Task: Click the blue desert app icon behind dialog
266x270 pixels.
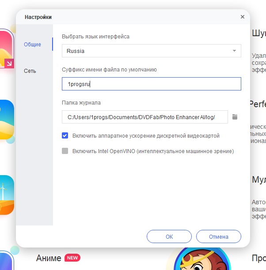Action: tap(7, 120)
